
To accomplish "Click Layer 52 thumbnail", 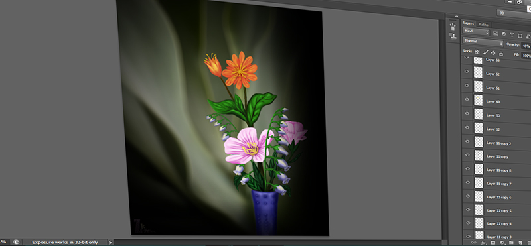I will 478,72.
